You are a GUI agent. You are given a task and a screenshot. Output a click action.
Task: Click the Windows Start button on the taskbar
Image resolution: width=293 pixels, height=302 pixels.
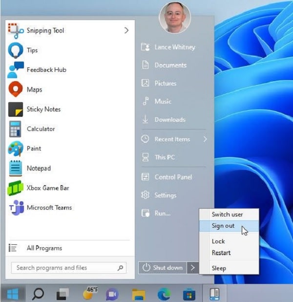point(13,294)
